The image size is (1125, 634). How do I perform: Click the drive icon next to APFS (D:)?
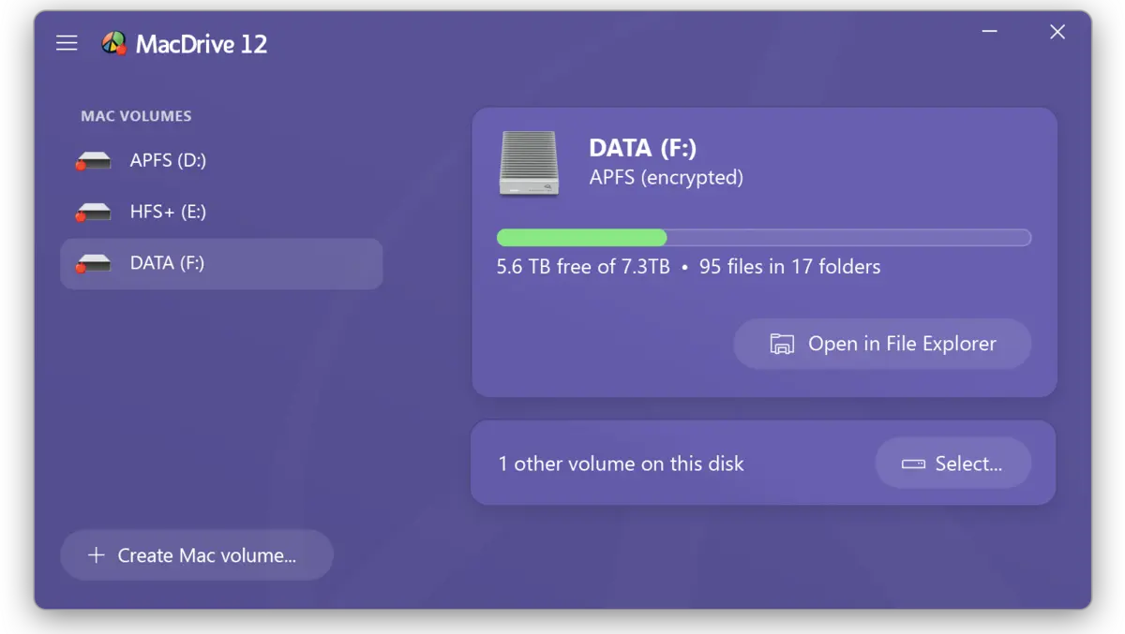pyautogui.click(x=93, y=160)
